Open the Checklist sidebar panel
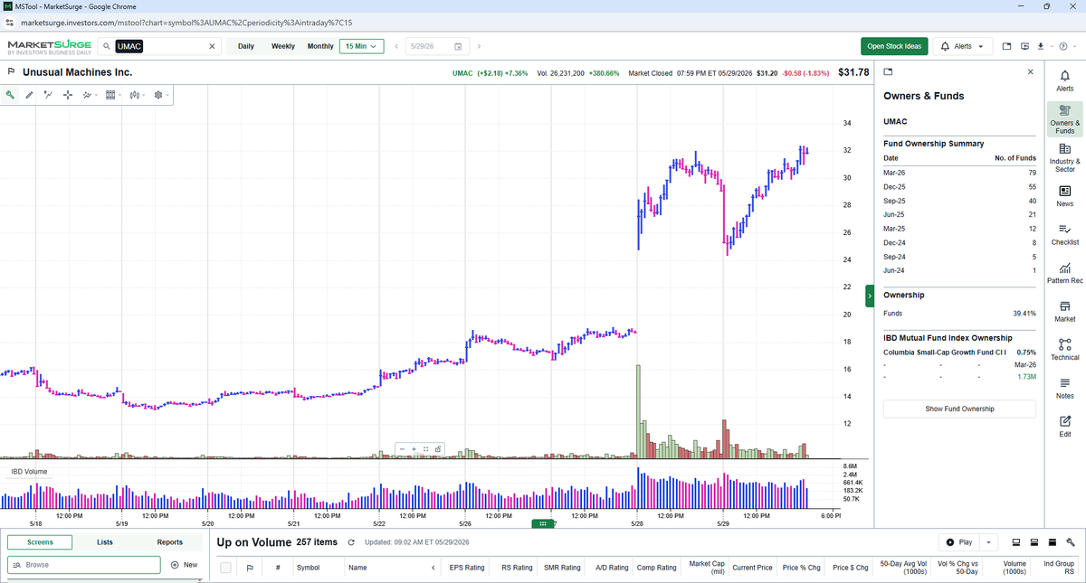1086x583 pixels. 1064,235
